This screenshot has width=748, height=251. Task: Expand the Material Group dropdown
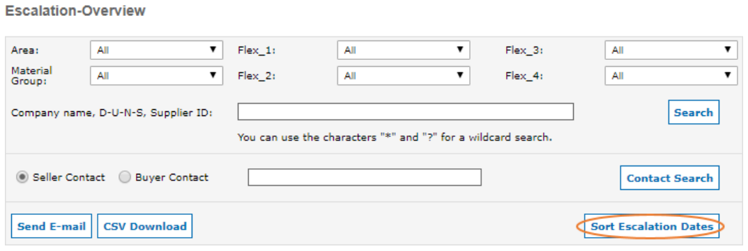pyautogui.click(x=156, y=76)
